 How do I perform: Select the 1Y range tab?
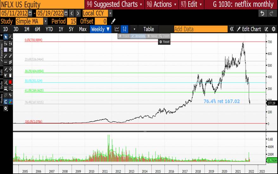coord(61,29)
